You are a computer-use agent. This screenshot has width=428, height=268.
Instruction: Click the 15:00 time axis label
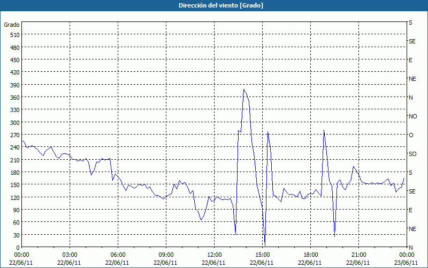pos(262,255)
